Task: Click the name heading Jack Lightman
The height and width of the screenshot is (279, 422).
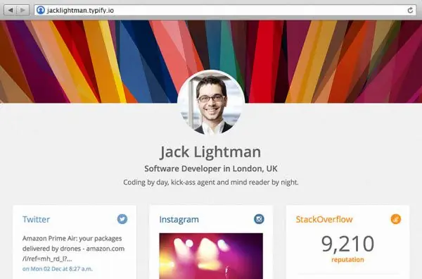Action: coord(210,151)
